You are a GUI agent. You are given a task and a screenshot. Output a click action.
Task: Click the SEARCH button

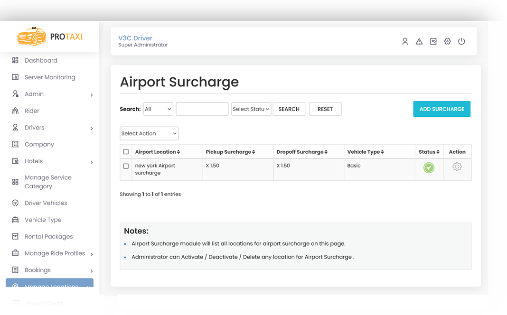pos(289,109)
